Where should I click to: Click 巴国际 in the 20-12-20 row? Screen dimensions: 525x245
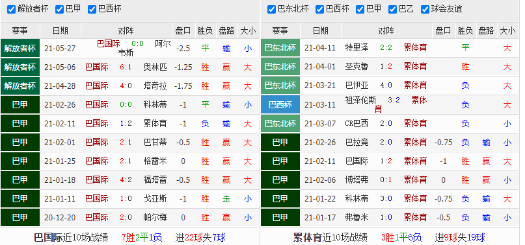(97, 218)
